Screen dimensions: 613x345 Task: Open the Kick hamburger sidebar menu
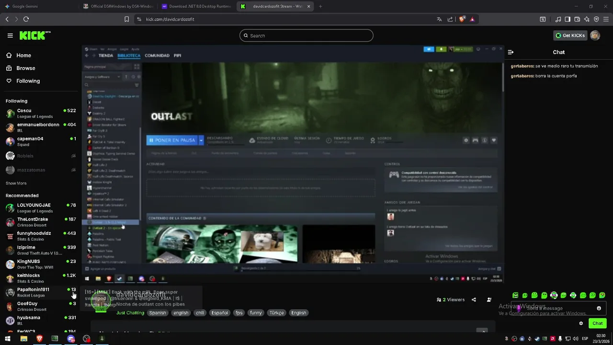tap(10, 35)
